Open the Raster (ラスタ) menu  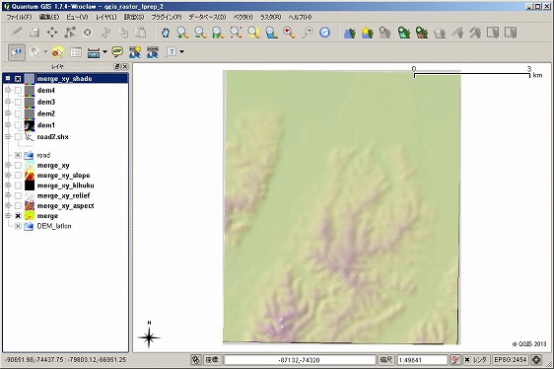[x=270, y=17]
